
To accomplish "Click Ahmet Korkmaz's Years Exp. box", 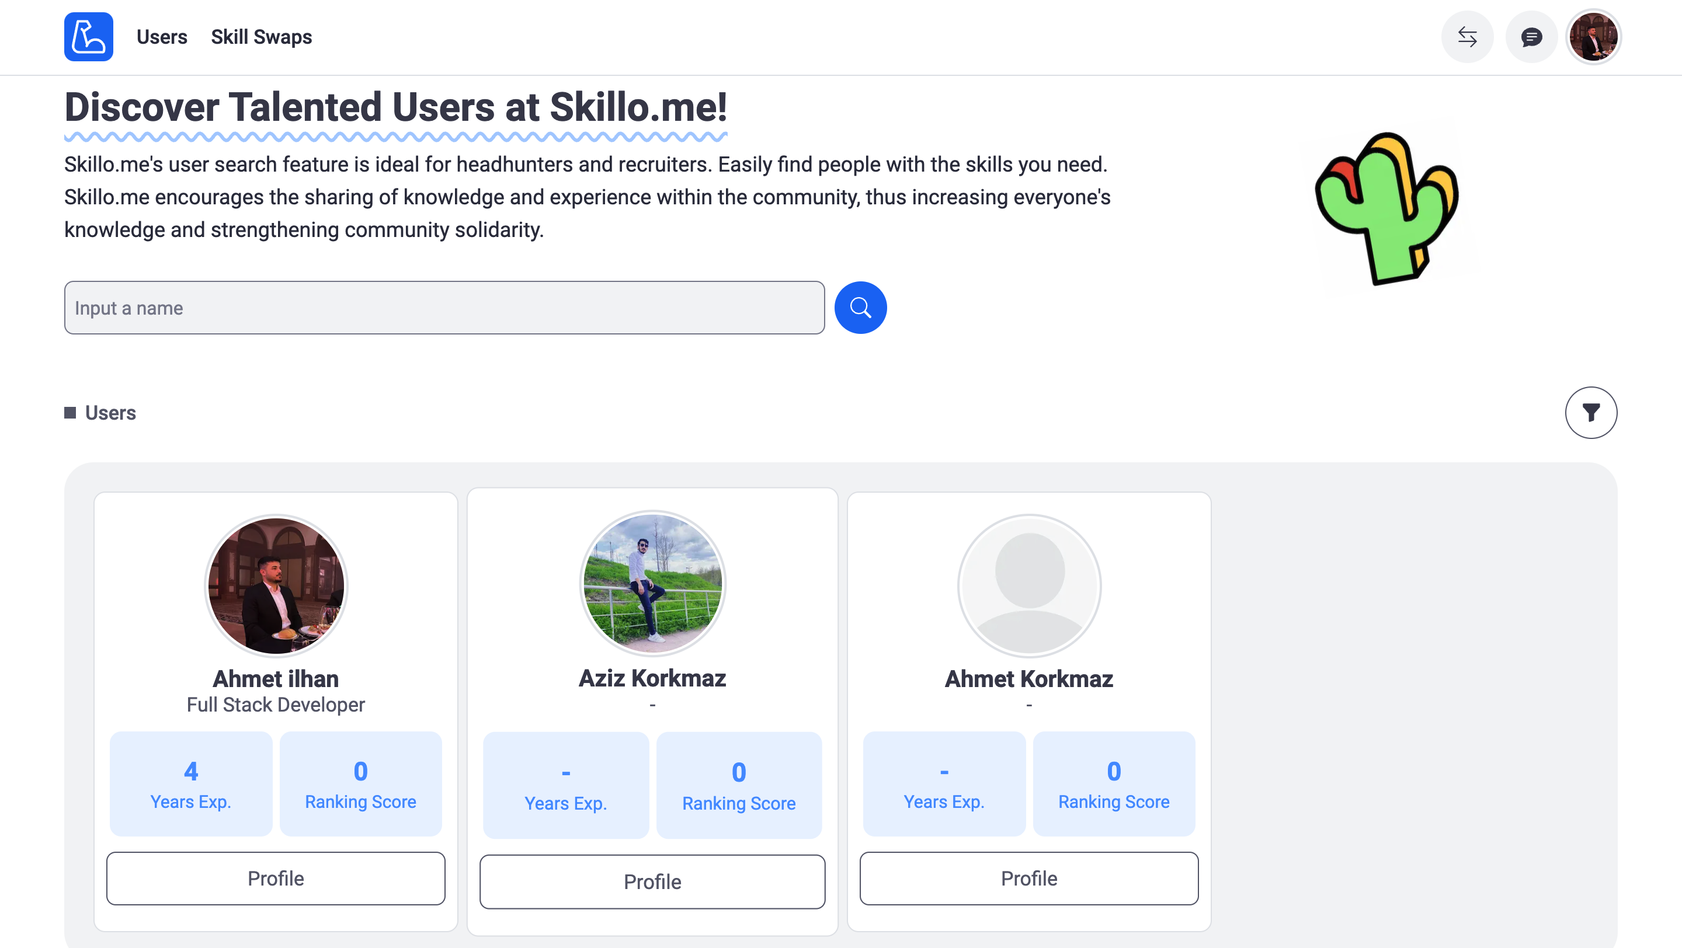I will click(x=944, y=783).
